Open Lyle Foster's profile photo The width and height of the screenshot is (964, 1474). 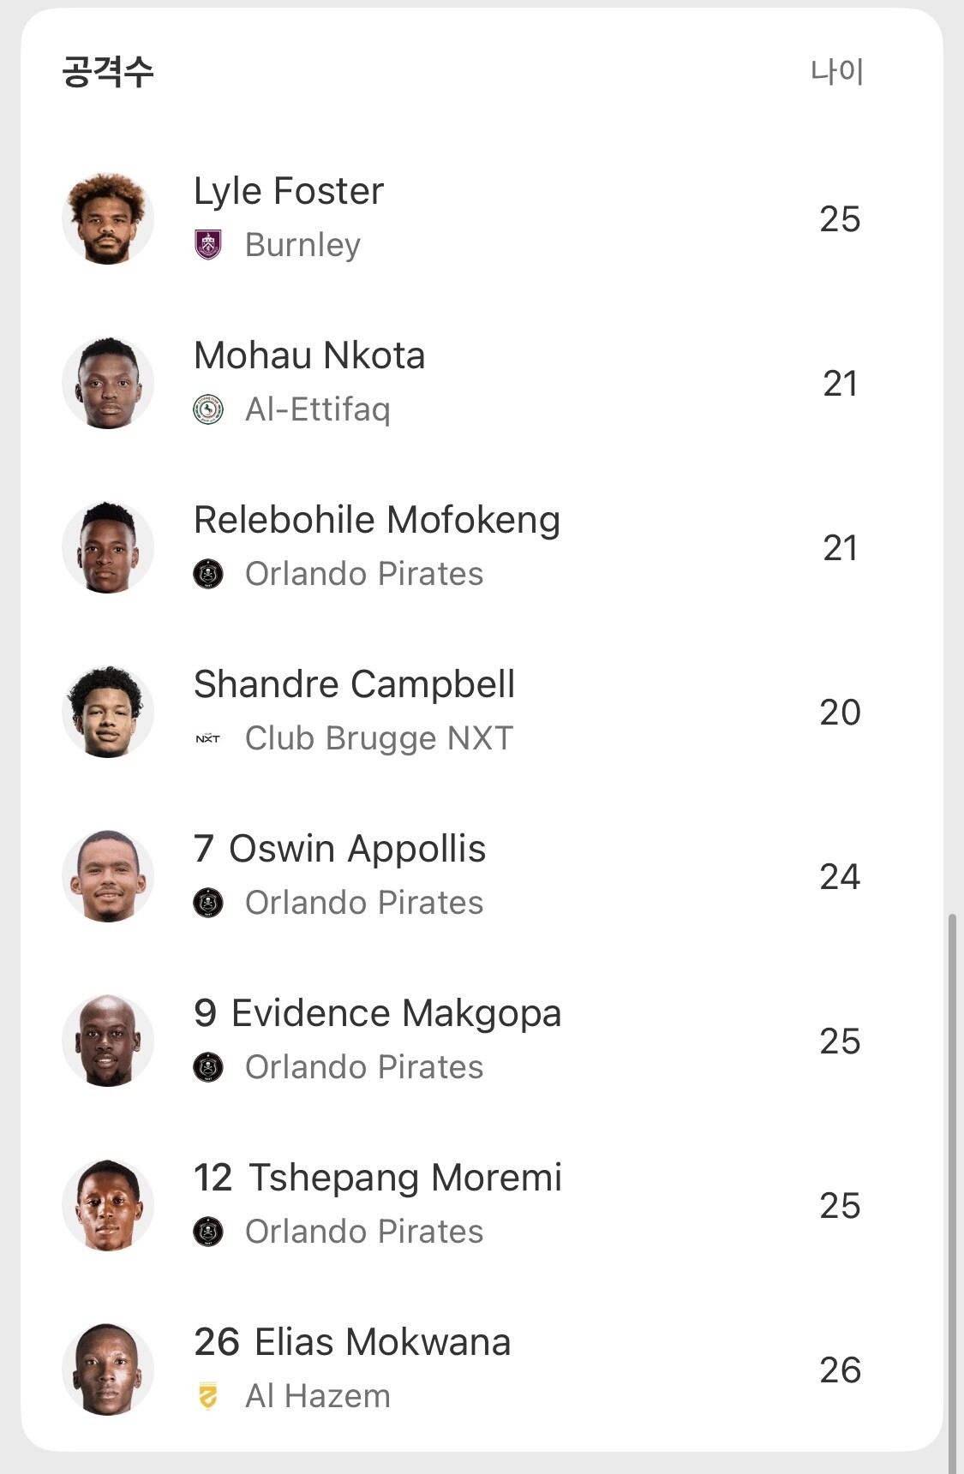(108, 218)
